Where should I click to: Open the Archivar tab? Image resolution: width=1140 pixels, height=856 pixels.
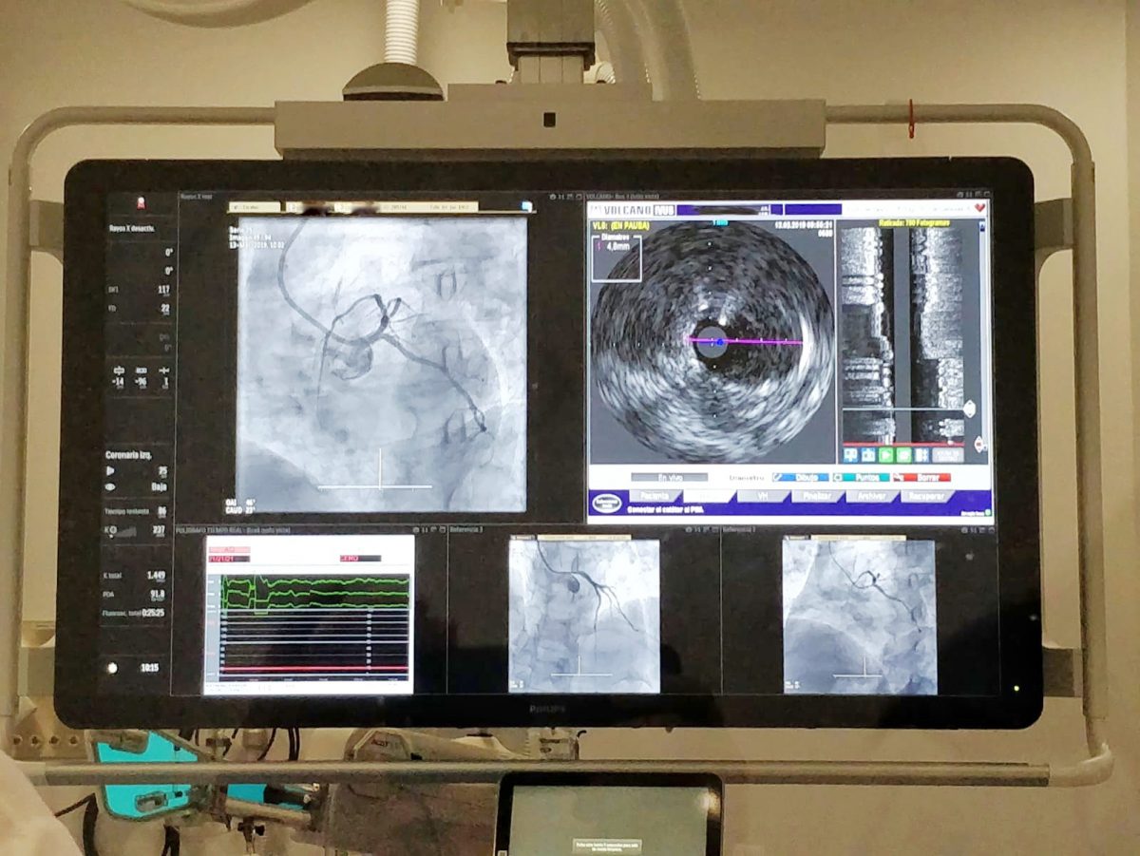tap(870, 496)
